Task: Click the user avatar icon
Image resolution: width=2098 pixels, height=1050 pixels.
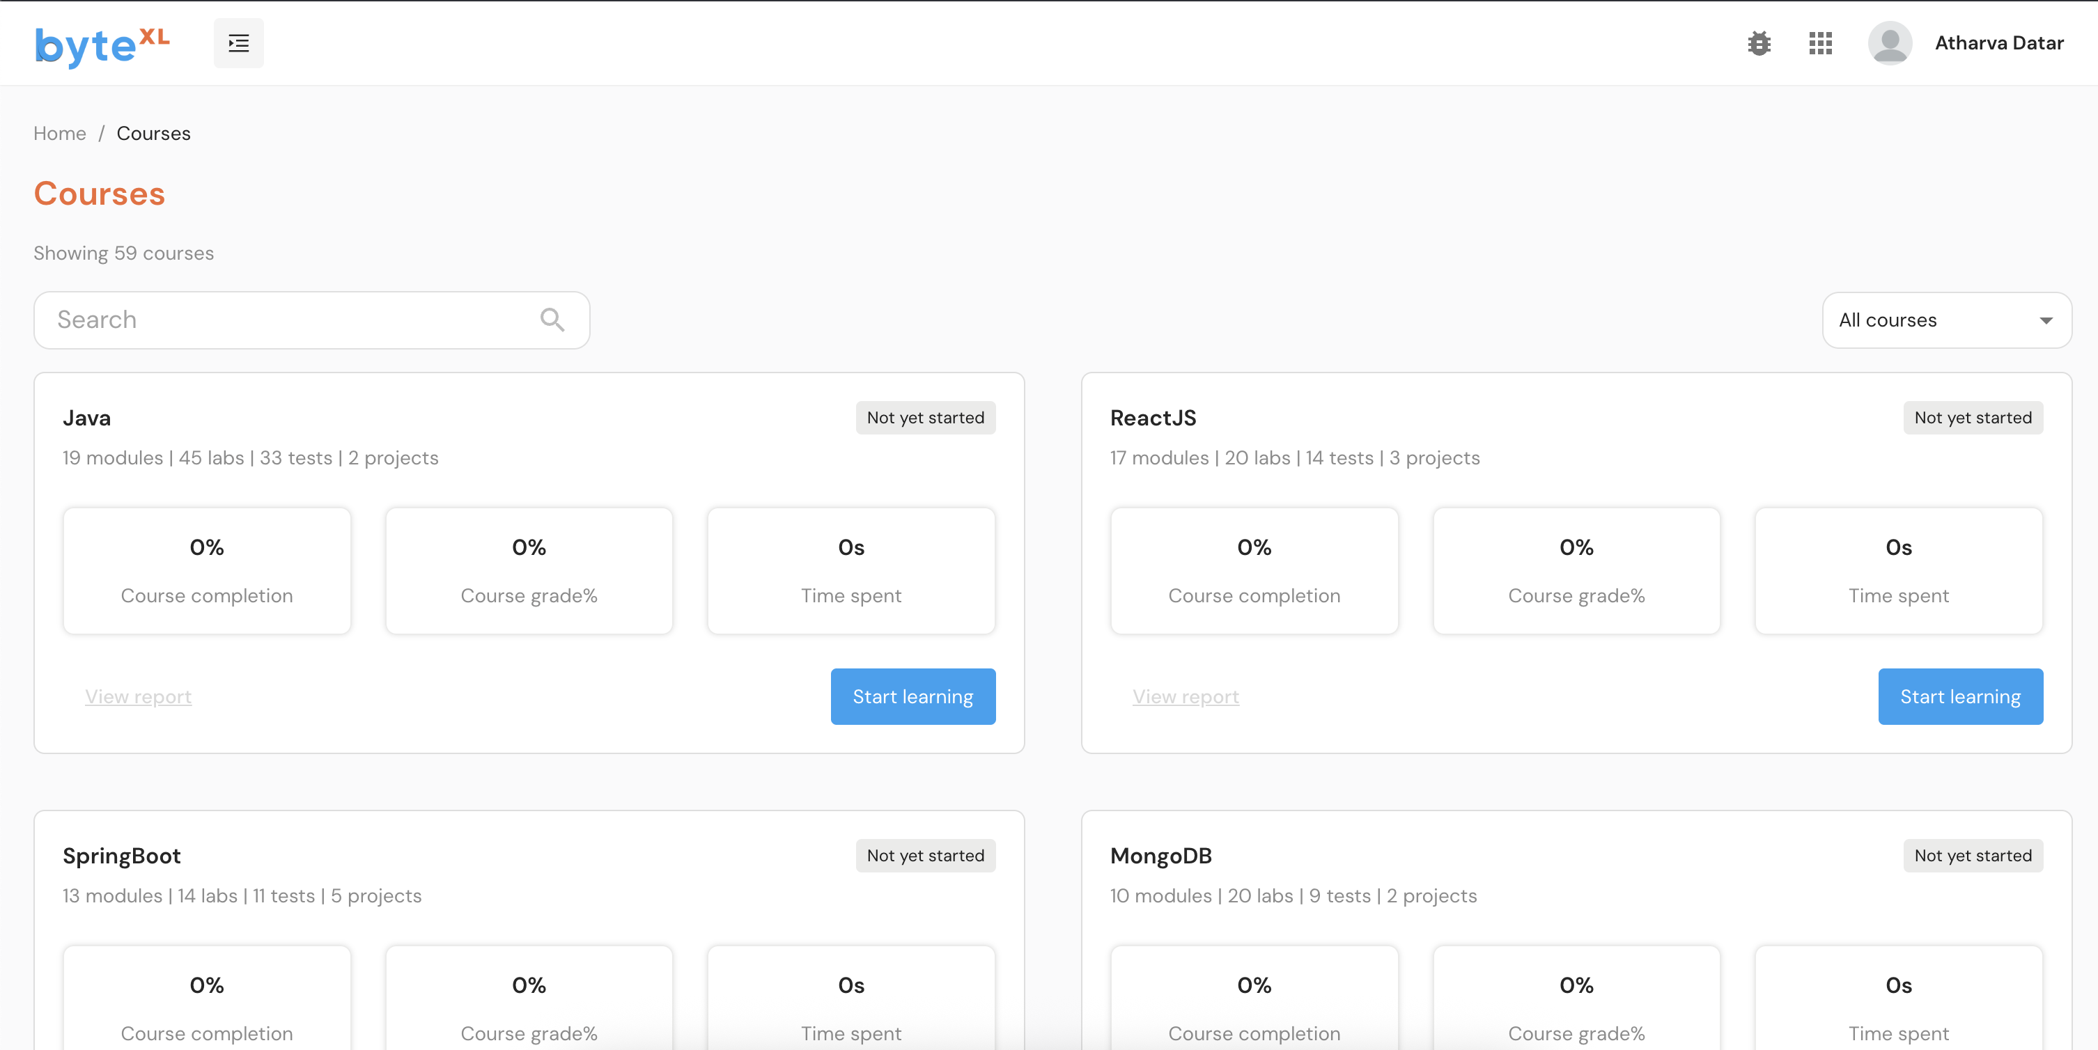Action: point(1890,43)
